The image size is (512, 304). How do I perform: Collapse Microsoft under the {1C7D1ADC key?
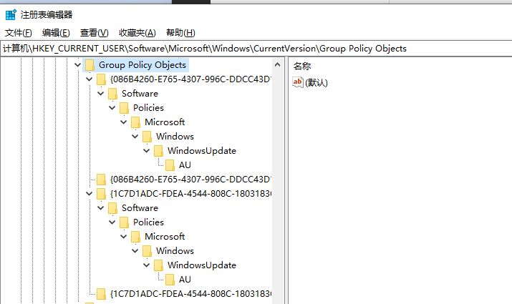click(123, 237)
